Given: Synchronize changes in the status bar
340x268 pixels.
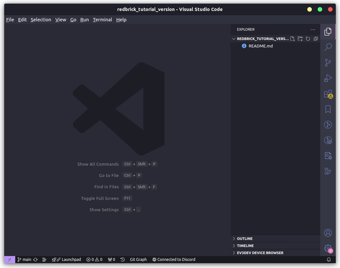Looking at the screenshot, I should click(x=36, y=260).
